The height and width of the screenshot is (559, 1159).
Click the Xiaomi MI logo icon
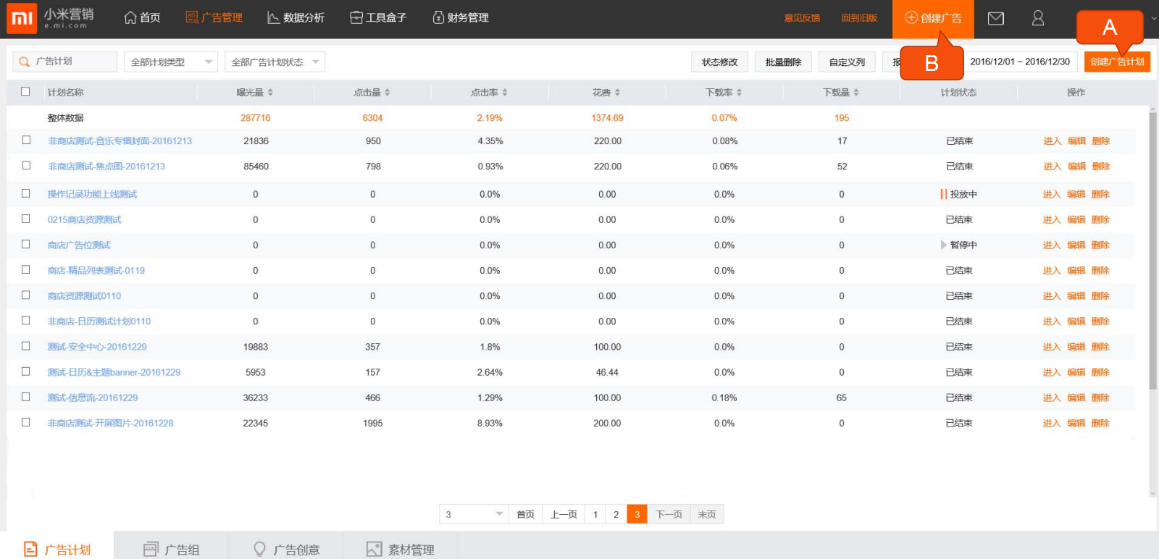click(x=22, y=18)
